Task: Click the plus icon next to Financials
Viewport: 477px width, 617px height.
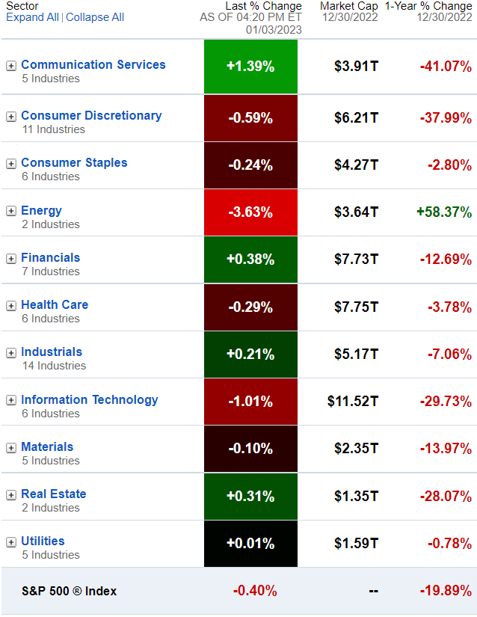Action: tap(11, 259)
